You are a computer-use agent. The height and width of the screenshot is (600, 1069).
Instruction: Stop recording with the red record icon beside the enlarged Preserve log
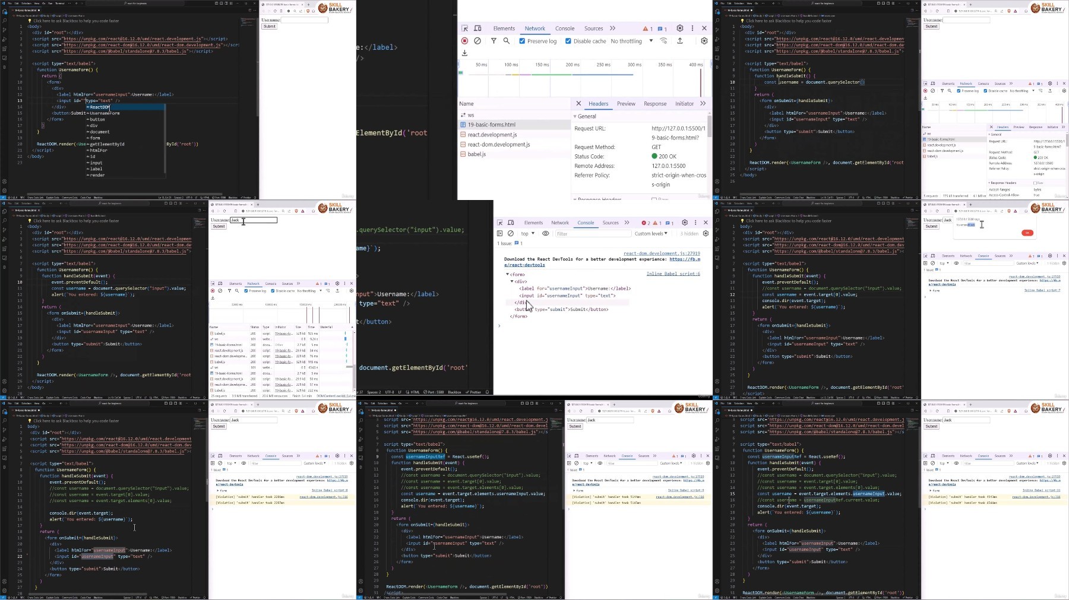pyautogui.click(x=465, y=41)
